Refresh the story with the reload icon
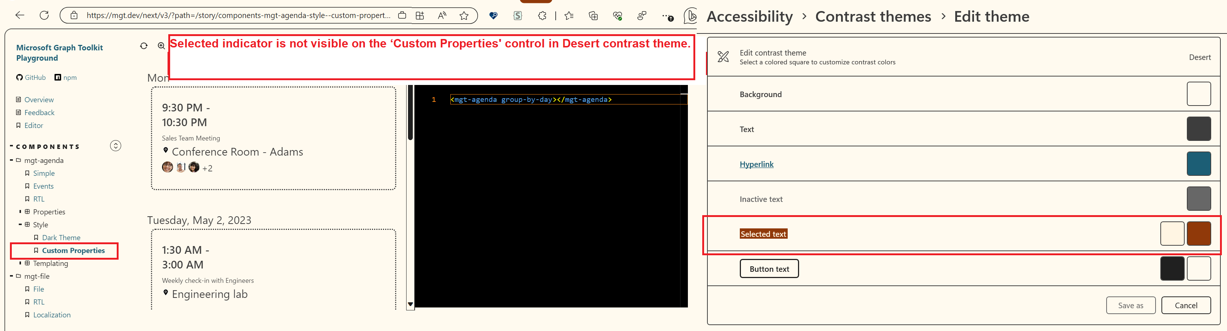The height and width of the screenshot is (331, 1227). [x=144, y=46]
